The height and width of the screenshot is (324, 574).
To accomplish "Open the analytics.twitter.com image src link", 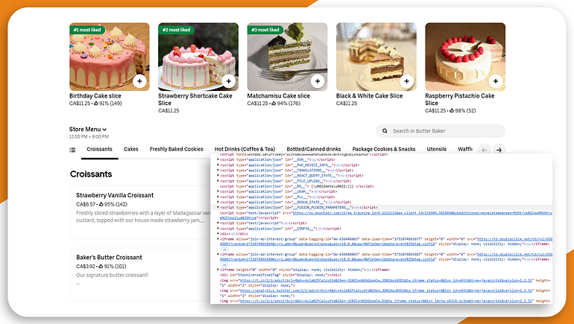I will 385,290.
